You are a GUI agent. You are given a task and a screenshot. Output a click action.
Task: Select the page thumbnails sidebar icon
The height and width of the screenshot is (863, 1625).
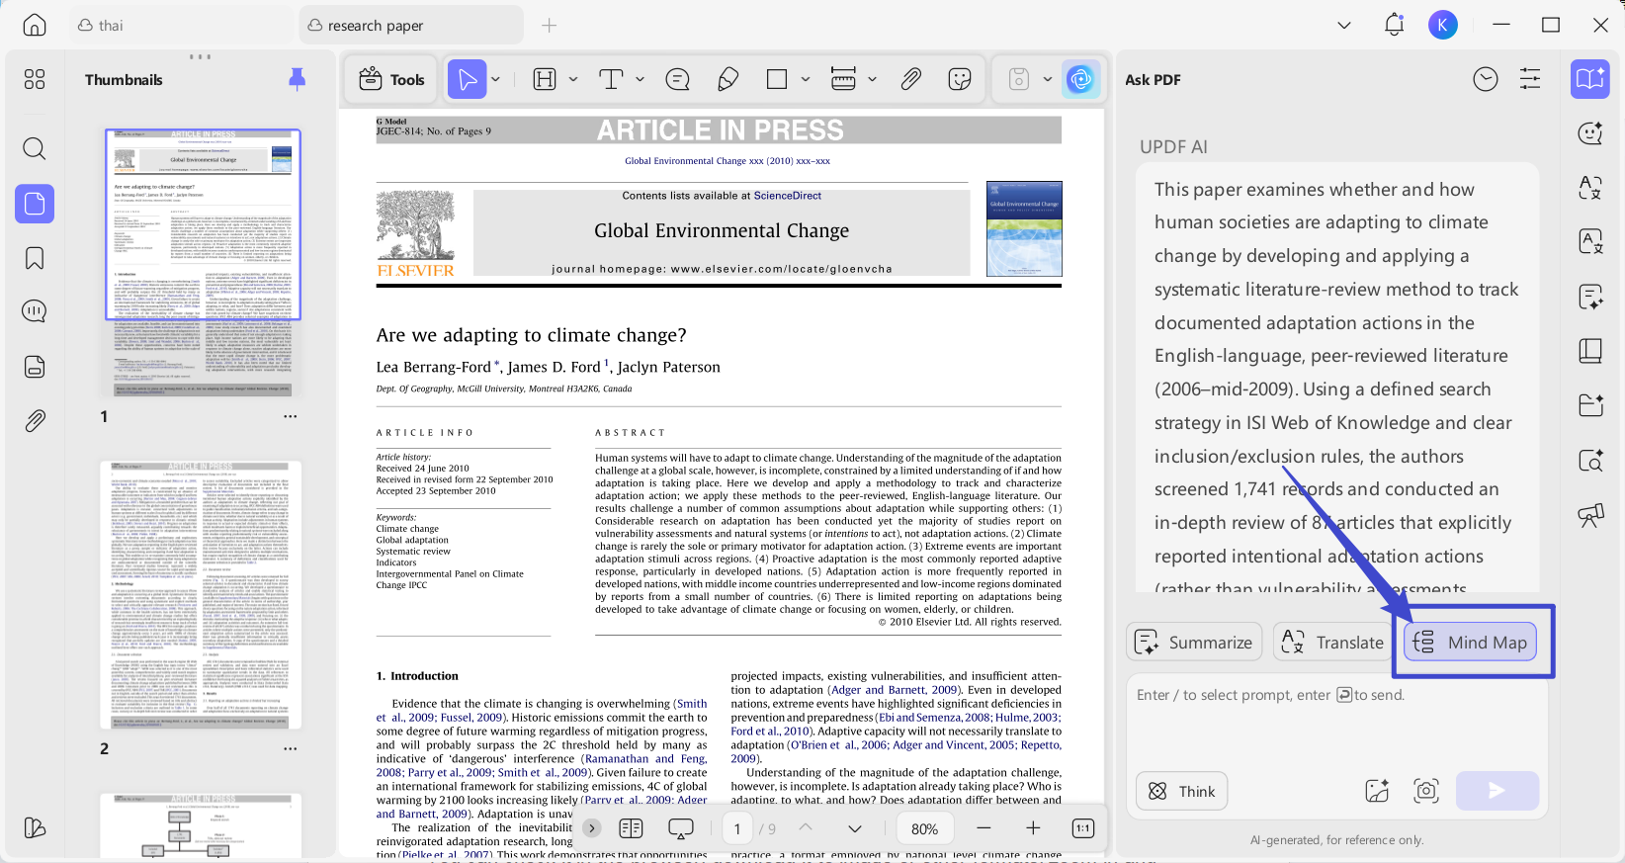tap(35, 204)
